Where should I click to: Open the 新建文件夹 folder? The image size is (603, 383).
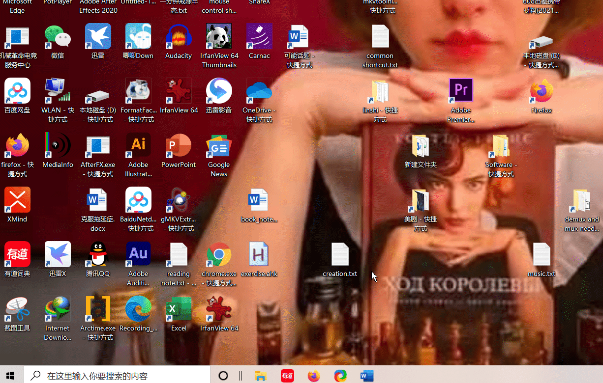point(421,145)
